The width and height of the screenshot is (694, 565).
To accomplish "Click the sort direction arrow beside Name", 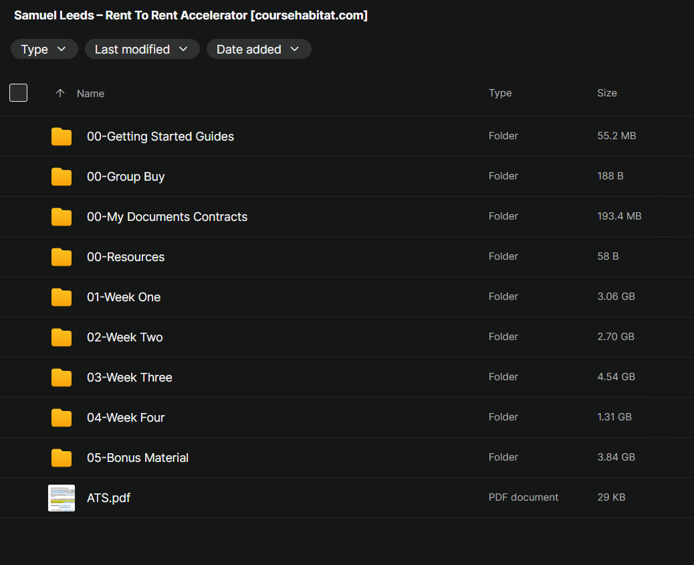I will [x=60, y=93].
